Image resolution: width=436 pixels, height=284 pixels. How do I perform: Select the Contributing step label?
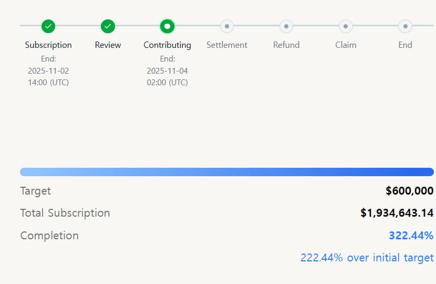[167, 45]
